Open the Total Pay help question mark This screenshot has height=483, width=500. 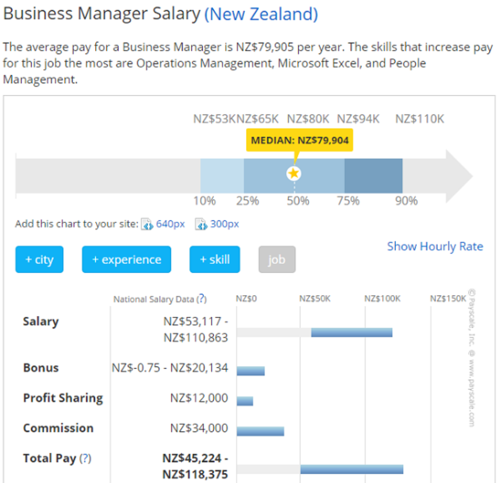point(85,458)
